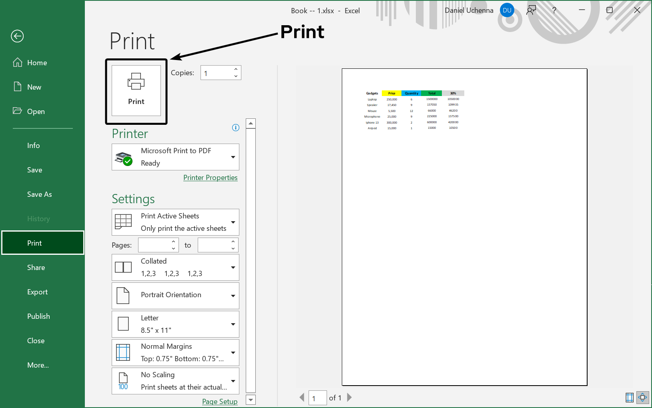Click the Print button with printer icon
Screen dimensions: 652x408
point(136,90)
